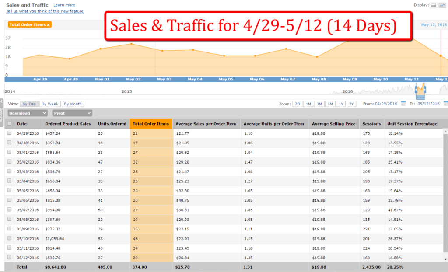Image resolution: width=448 pixels, height=272 pixels.
Task: Switch view to By Month
Action: coord(73,104)
